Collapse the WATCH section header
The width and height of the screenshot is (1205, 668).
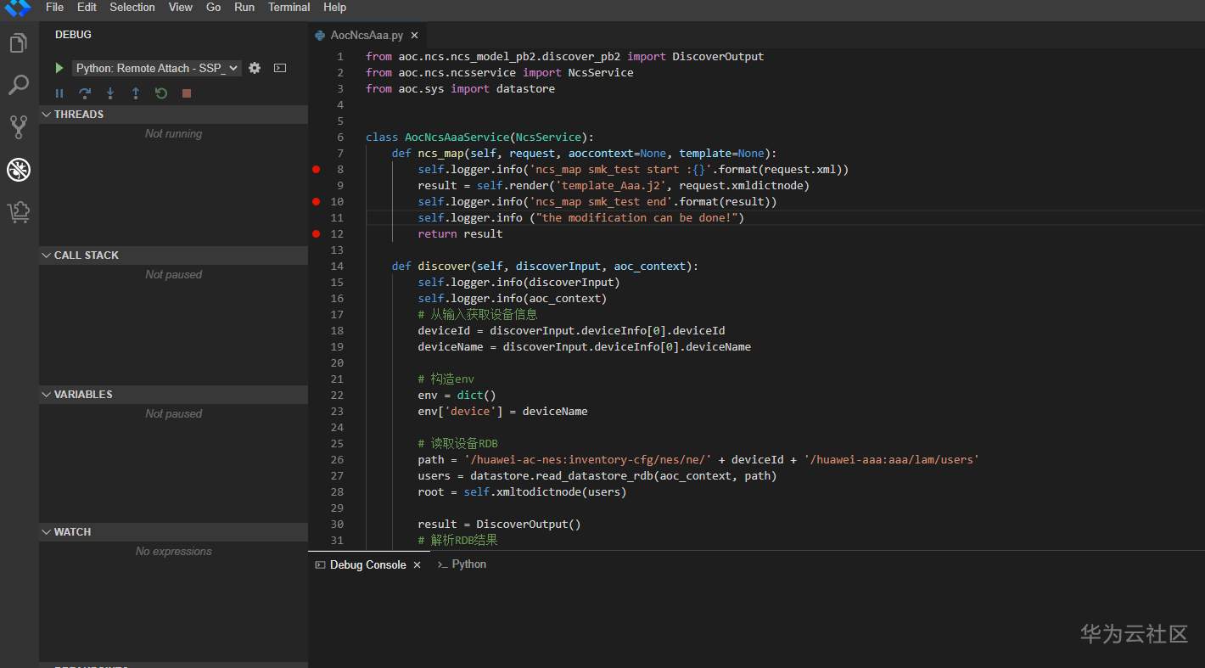pyautogui.click(x=72, y=532)
